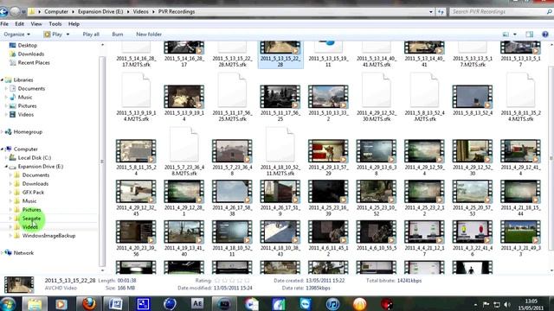Open the Organize dropdown
Image resolution: width=554 pixels, height=311 pixels.
[16, 35]
